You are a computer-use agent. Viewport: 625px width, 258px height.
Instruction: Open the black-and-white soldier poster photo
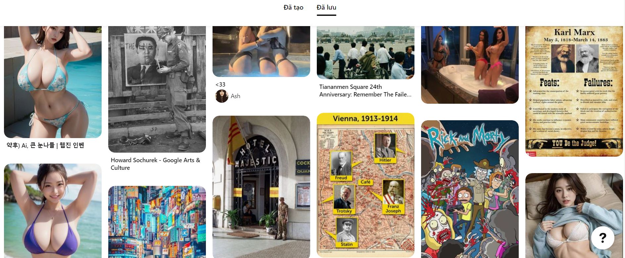(x=157, y=89)
